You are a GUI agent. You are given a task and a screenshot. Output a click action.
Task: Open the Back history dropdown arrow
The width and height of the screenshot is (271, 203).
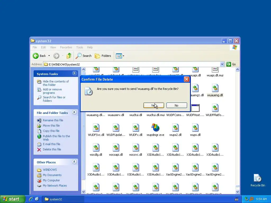click(49, 56)
